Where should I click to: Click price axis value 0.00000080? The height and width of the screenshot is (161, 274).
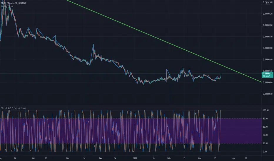pos(268,83)
